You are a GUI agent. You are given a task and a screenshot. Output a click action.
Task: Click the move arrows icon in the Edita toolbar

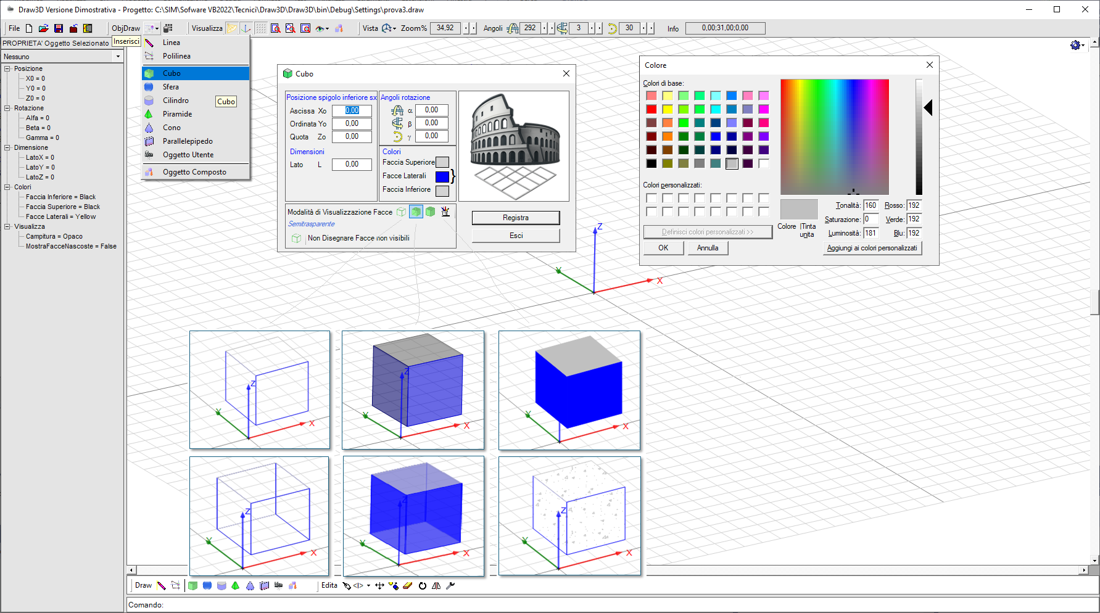point(379,586)
